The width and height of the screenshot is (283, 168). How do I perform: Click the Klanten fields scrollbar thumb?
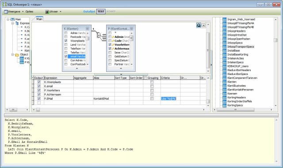coord(88,38)
